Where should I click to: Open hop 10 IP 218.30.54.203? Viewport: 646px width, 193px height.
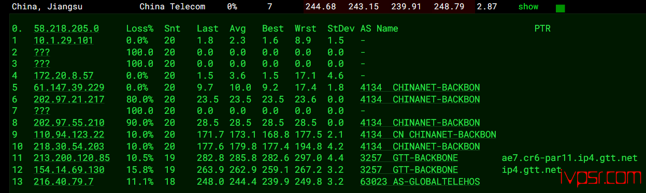point(69,146)
